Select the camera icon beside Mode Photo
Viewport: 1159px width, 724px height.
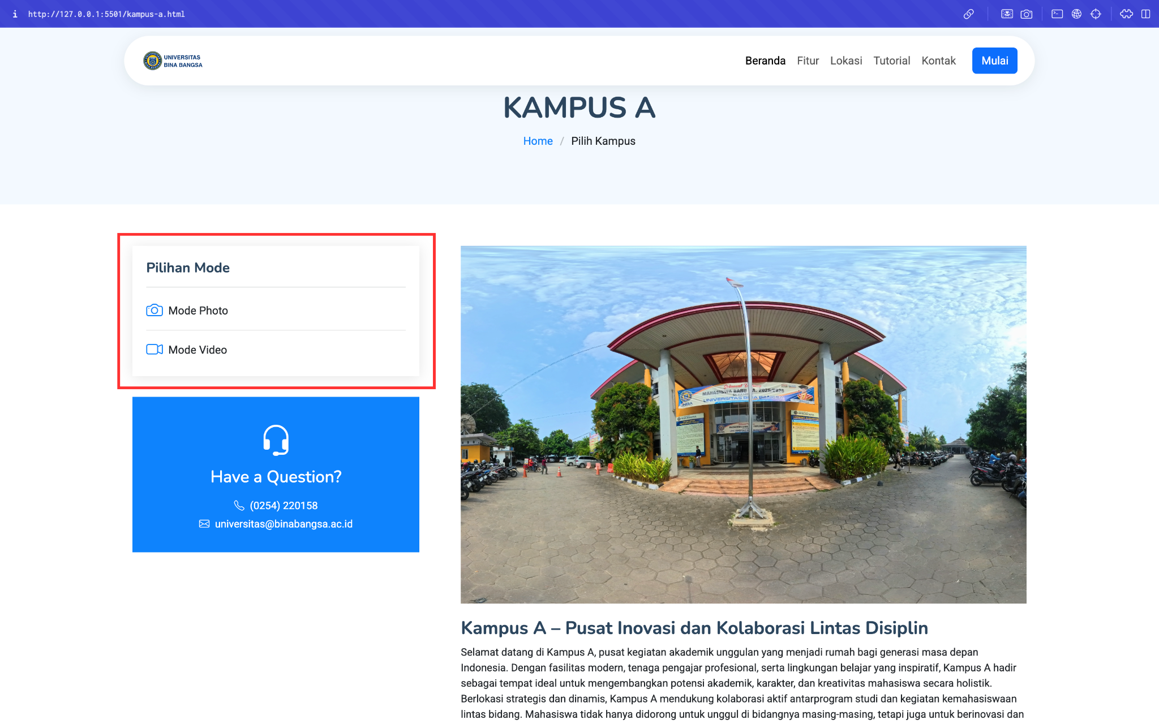click(x=154, y=311)
